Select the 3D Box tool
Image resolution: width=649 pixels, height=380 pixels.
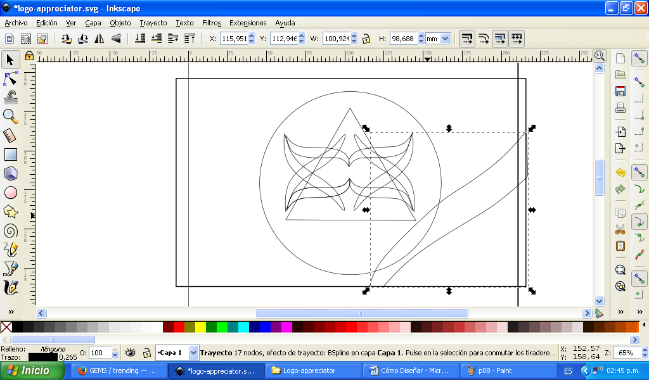click(x=10, y=174)
